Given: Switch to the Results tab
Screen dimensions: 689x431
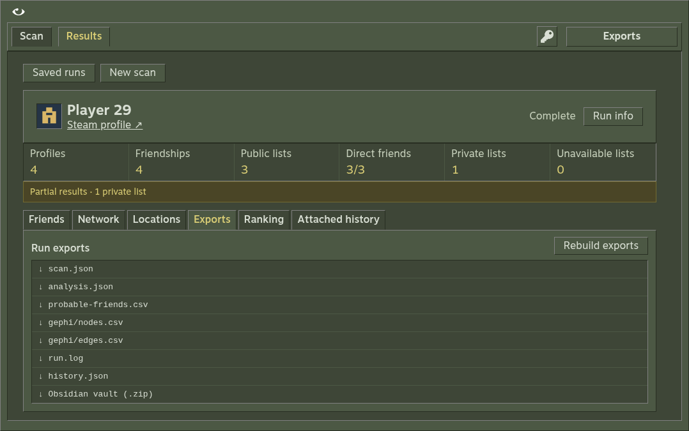Looking at the screenshot, I should coord(84,36).
